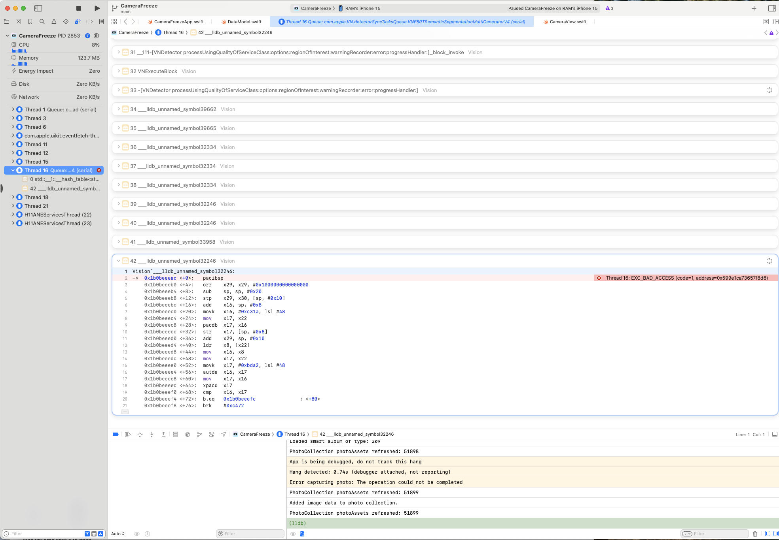Select frame 0 std::__1::__hash_table
The image size is (779, 540).
(x=61, y=179)
